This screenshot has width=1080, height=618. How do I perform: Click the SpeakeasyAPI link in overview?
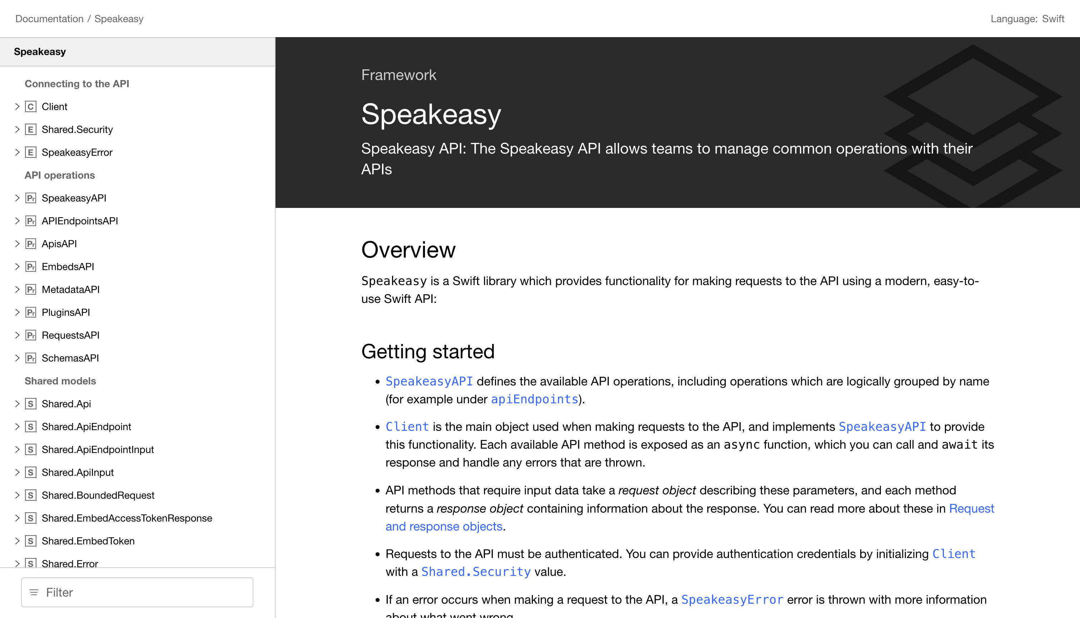pyautogui.click(x=429, y=381)
